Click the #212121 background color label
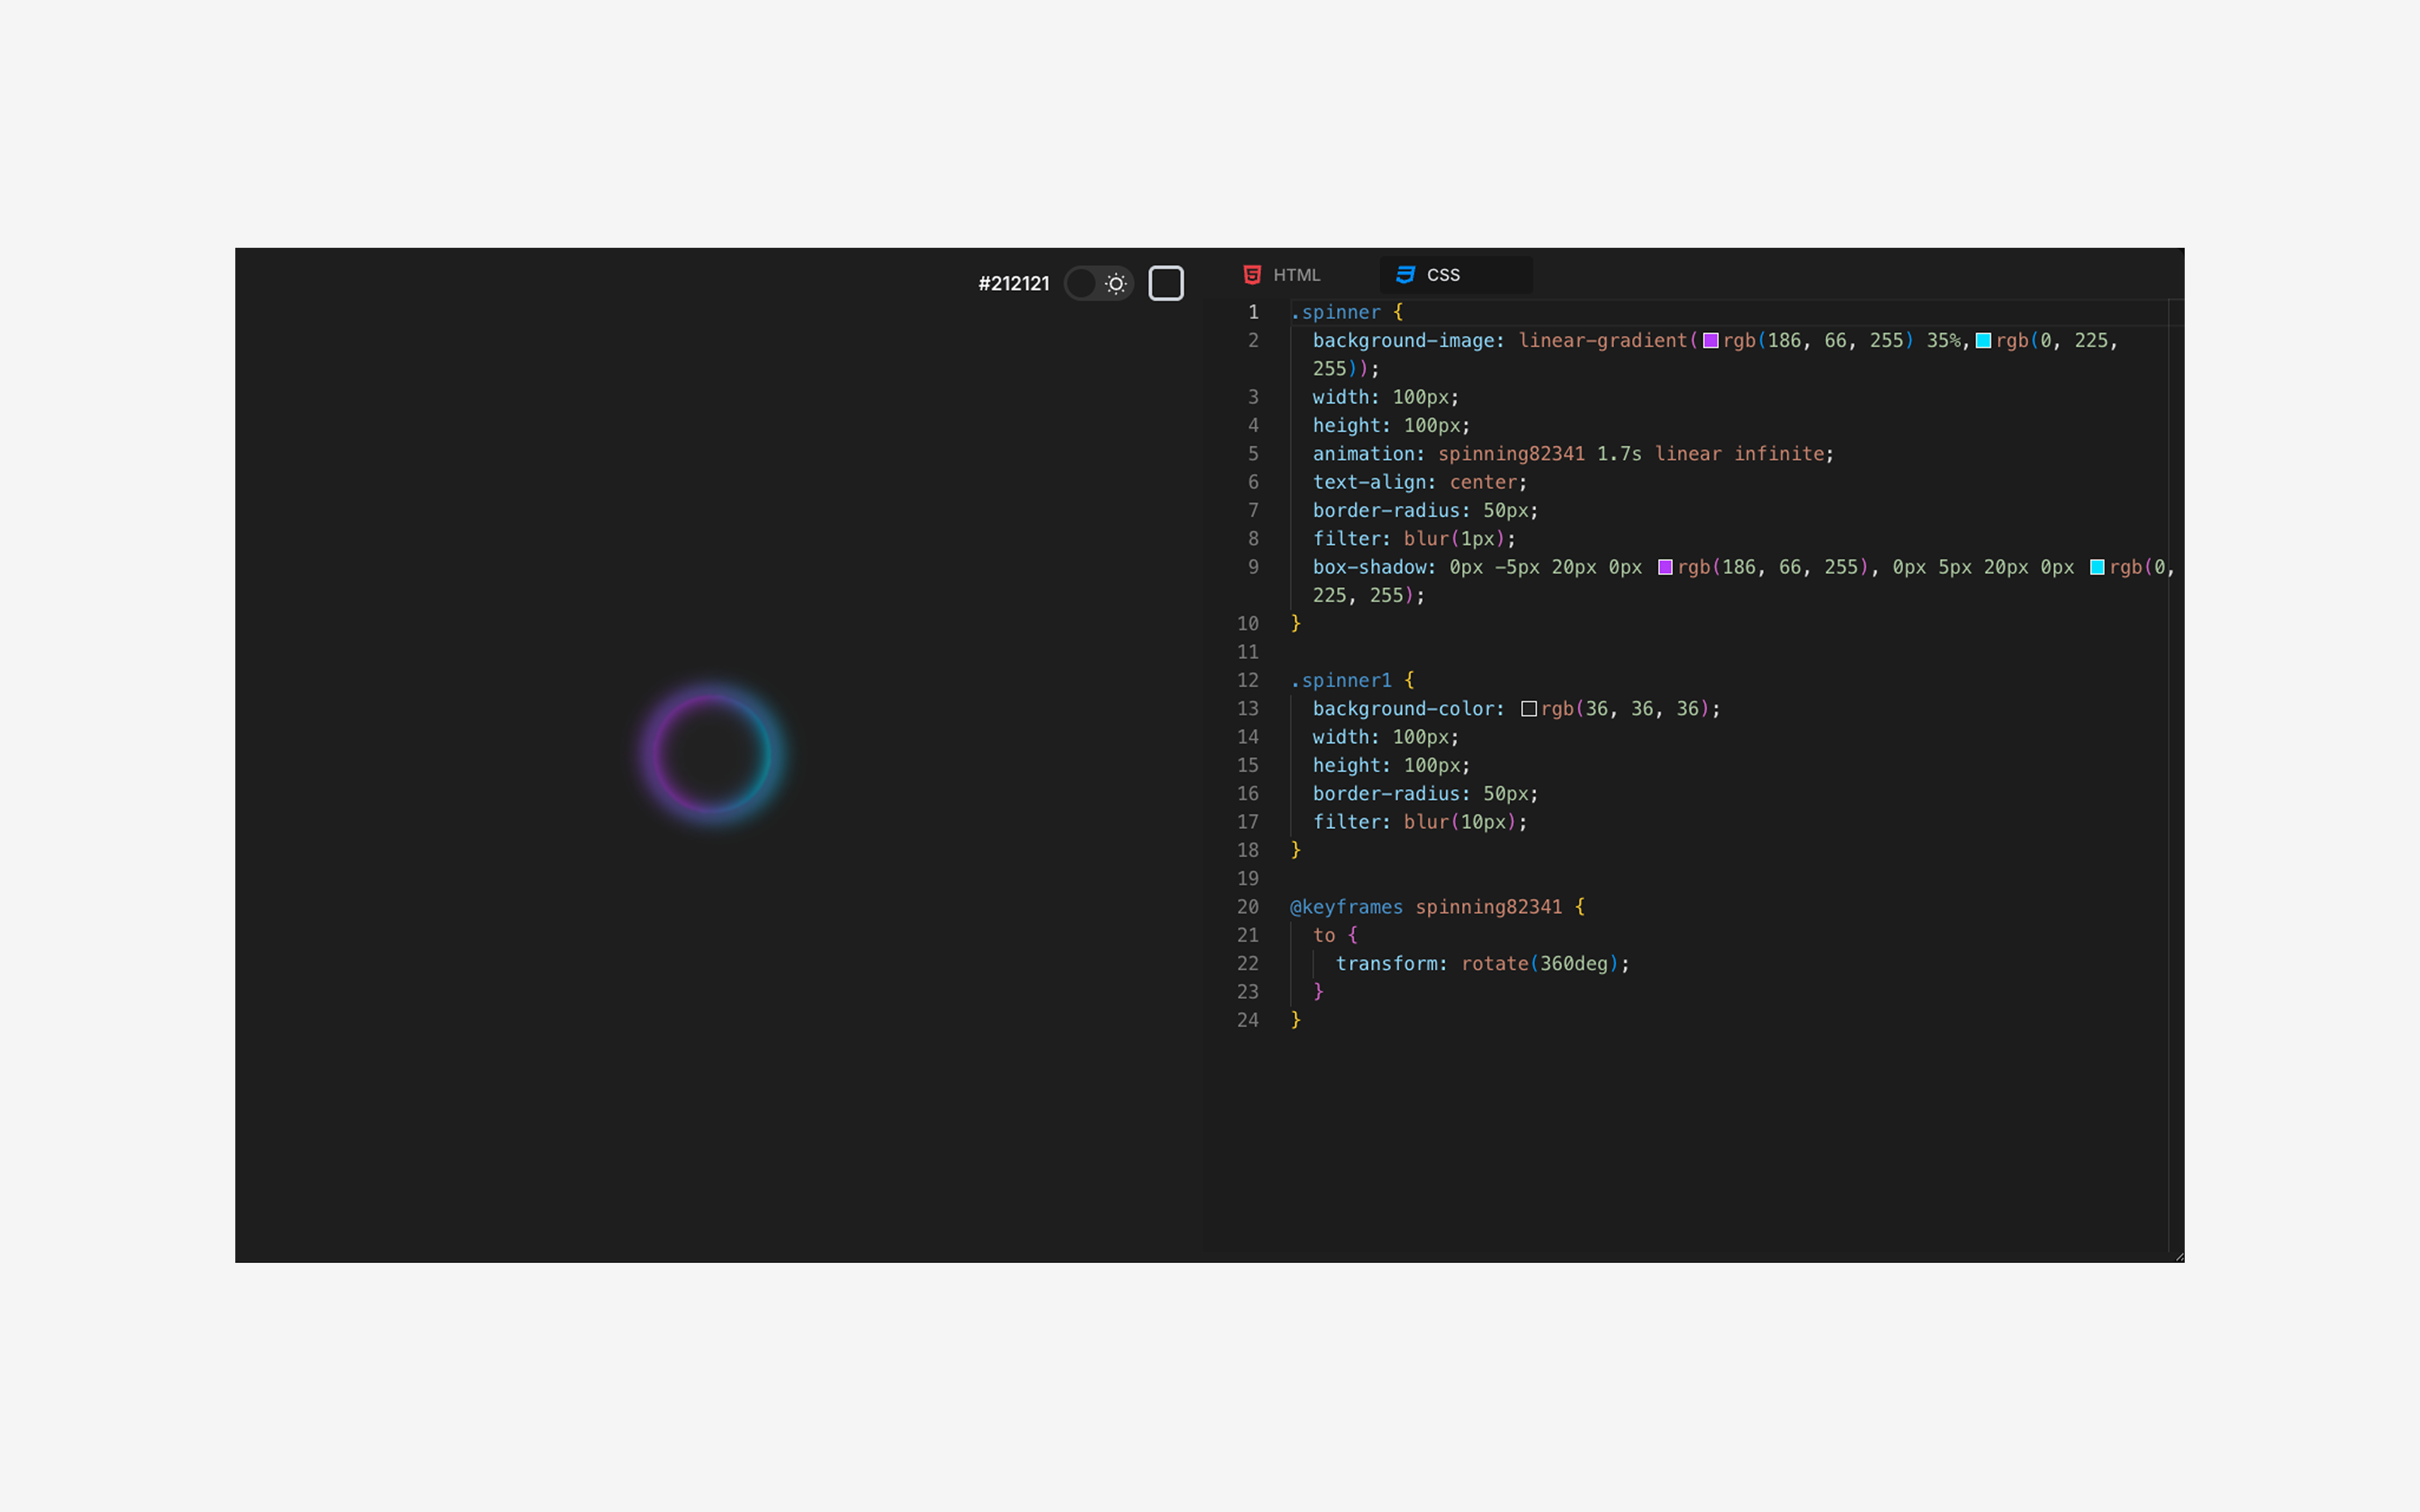This screenshot has height=1512, width=2420. [x=1014, y=284]
